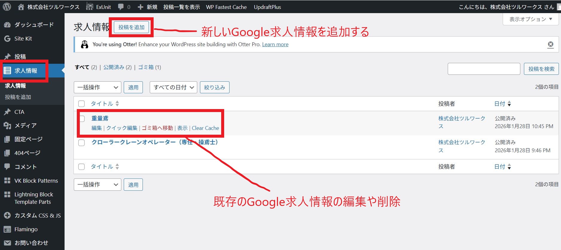Open Flamingo in the sidebar
The image size is (561, 250).
coord(26,229)
